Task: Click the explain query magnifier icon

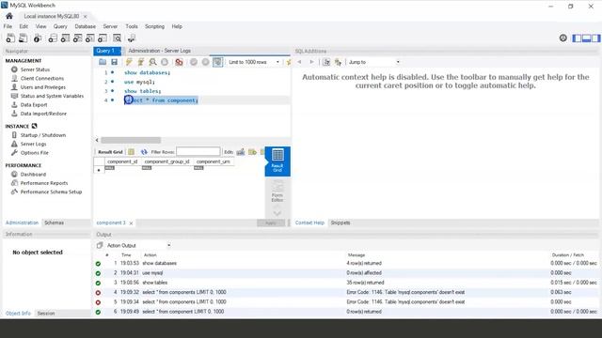Action: [152, 62]
